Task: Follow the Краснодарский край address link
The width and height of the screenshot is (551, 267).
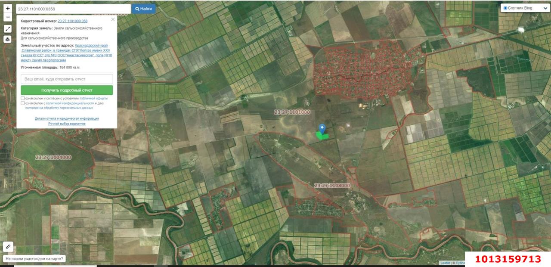Action: click(92, 45)
